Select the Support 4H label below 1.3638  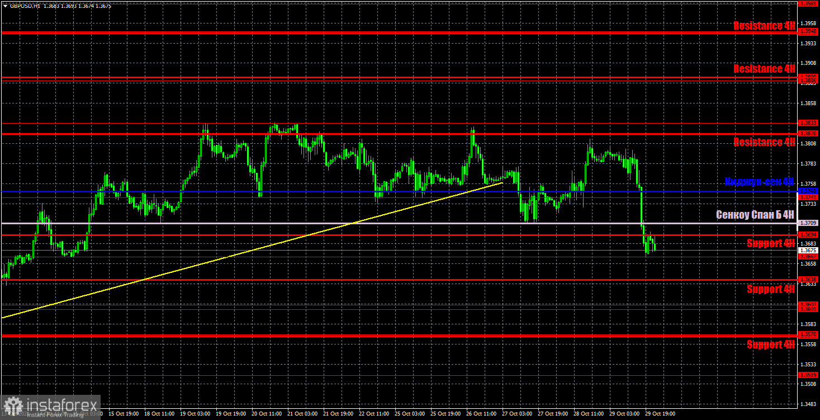pyautogui.click(x=771, y=289)
